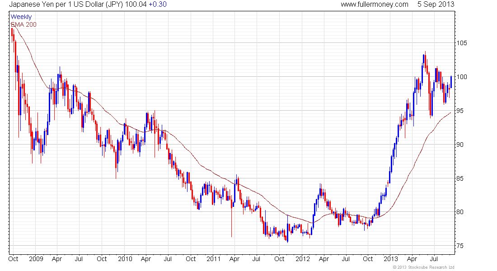Image resolution: width=497 pixels, height=271 pixels.
Task: Click the date '5 Sep 2013'
Action: tap(436, 5)
